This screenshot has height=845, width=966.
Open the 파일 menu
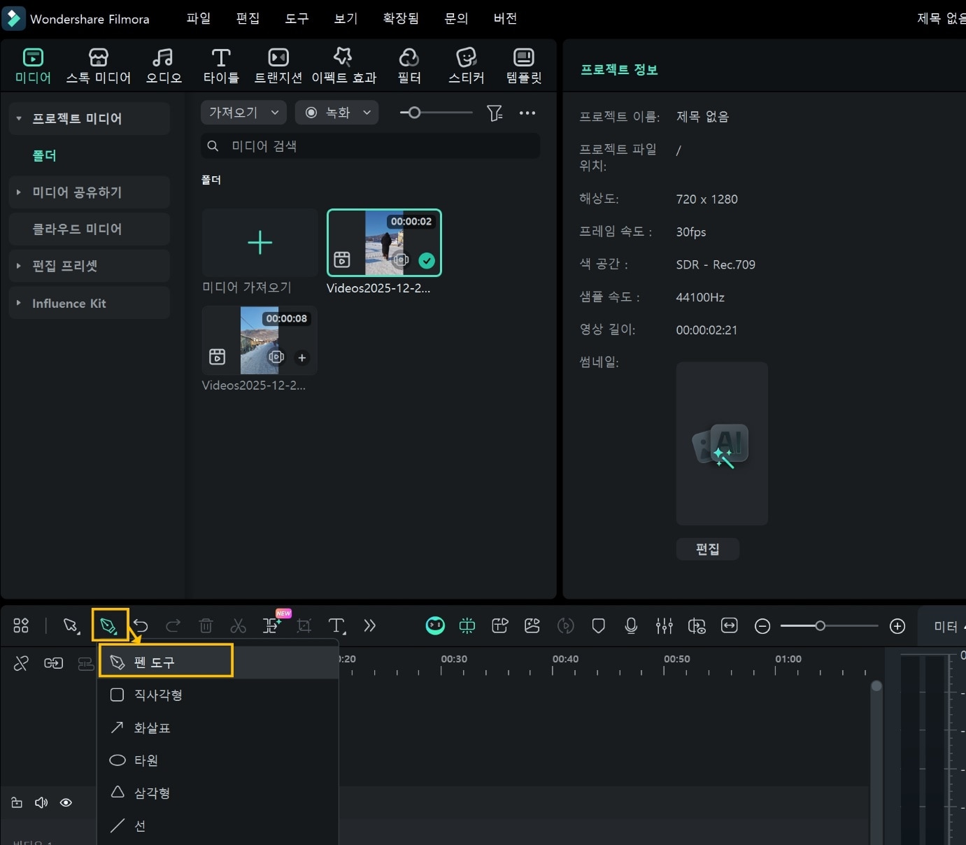[x=198, y=18]
